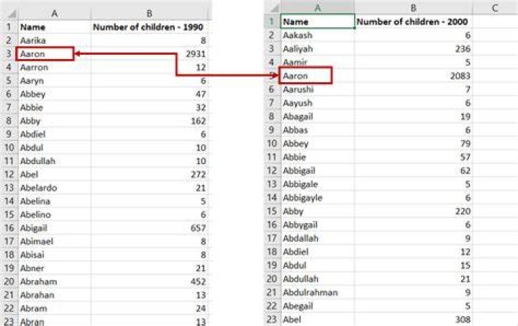Image resolution: width=518 pixels, height=326 pixels.
Task: Select column A header in left sheet
Action: point(54,14)
